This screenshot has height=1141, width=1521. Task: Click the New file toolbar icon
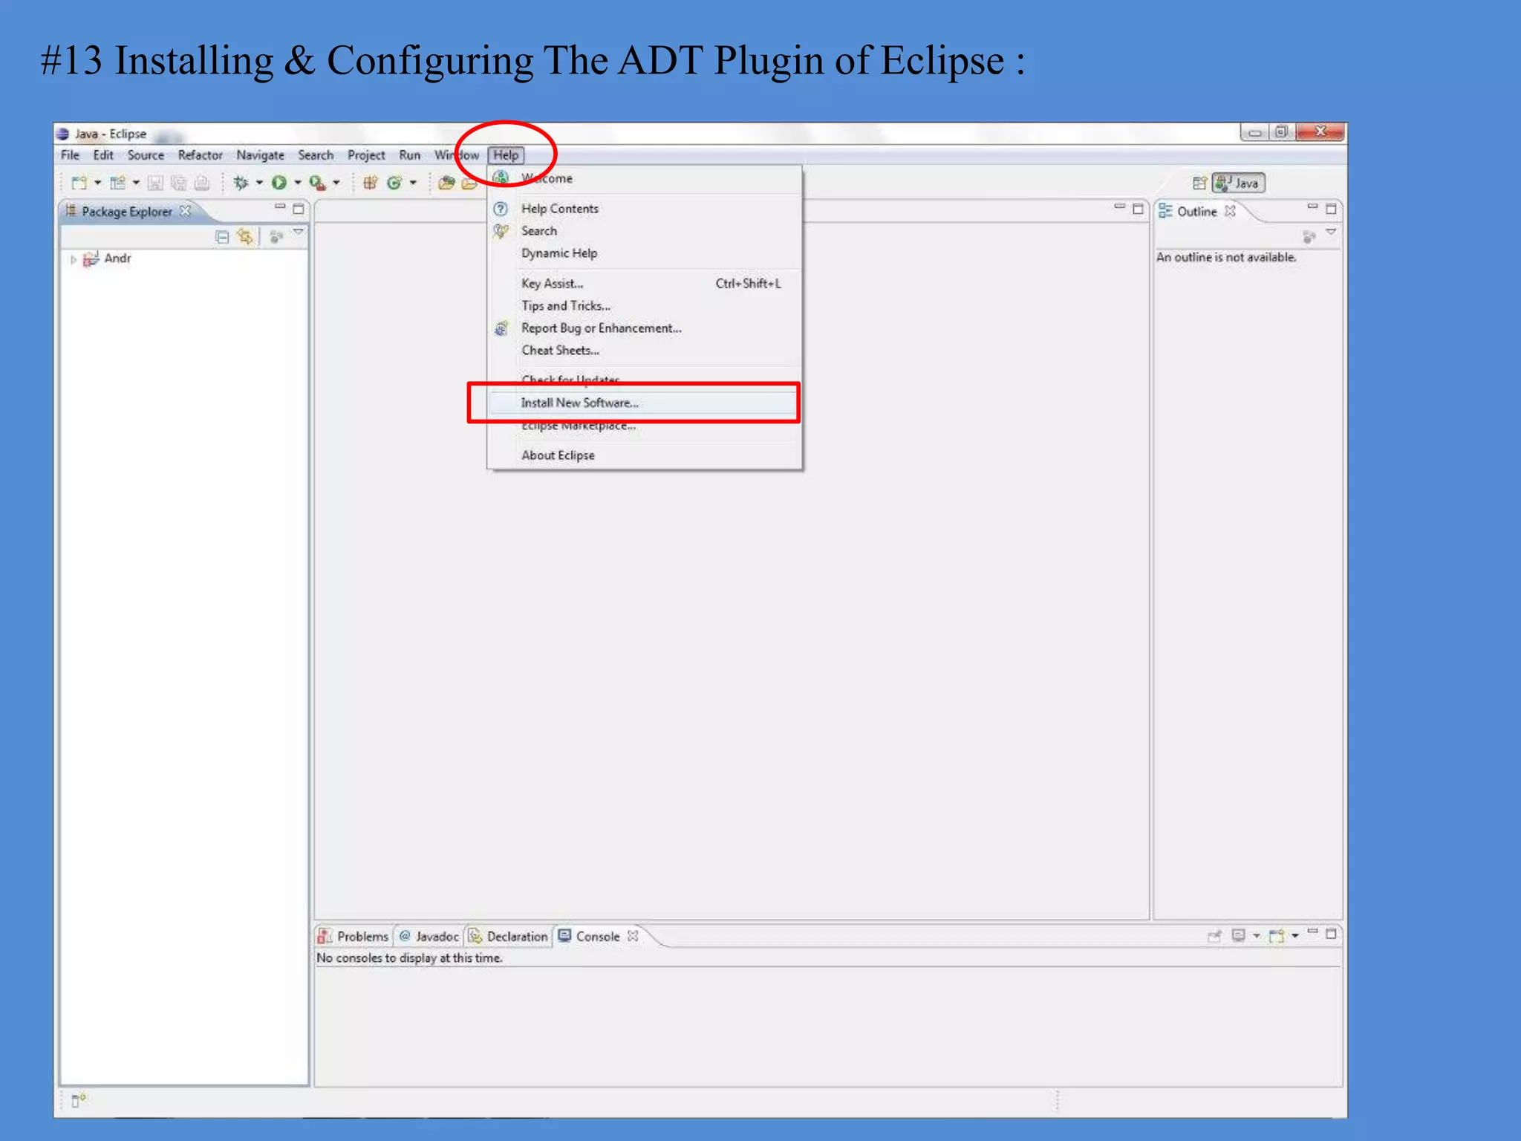(79, 183)
